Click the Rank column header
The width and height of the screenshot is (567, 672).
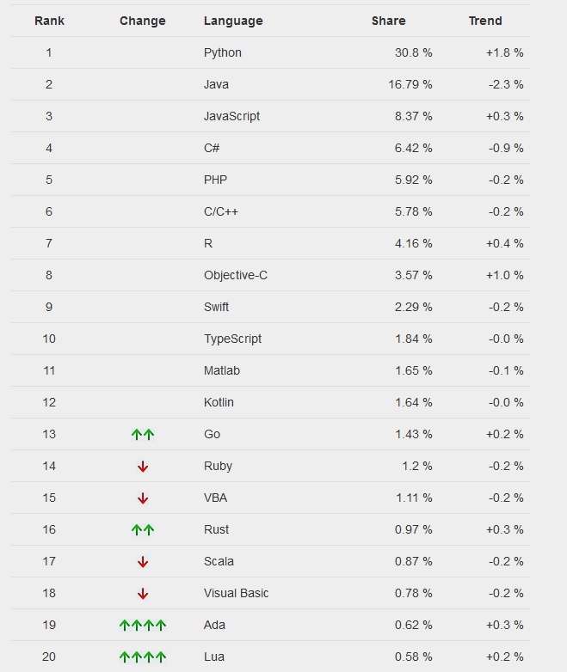coord(49,21)
